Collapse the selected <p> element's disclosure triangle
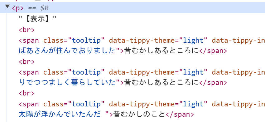The image size is (265, 122). [7, 7]
